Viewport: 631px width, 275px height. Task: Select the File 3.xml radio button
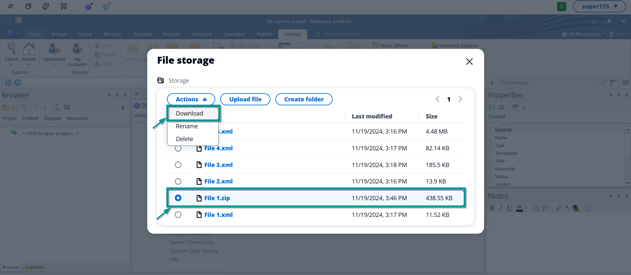pyautogui.click(x=178, y=165)
